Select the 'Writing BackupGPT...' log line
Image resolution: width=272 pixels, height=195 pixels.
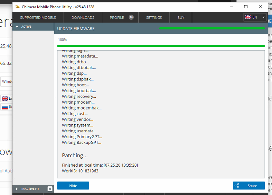click(82, 142)
